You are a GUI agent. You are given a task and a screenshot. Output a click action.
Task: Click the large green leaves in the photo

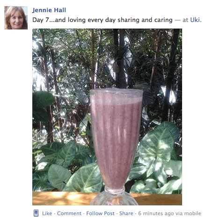(x=158, y=150)
